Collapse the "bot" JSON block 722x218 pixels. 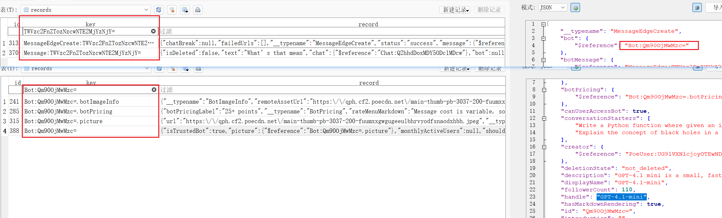pyautogui.click(x=544, y=38)
